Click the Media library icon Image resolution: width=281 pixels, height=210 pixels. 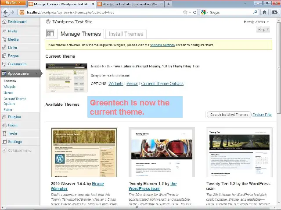4,39
